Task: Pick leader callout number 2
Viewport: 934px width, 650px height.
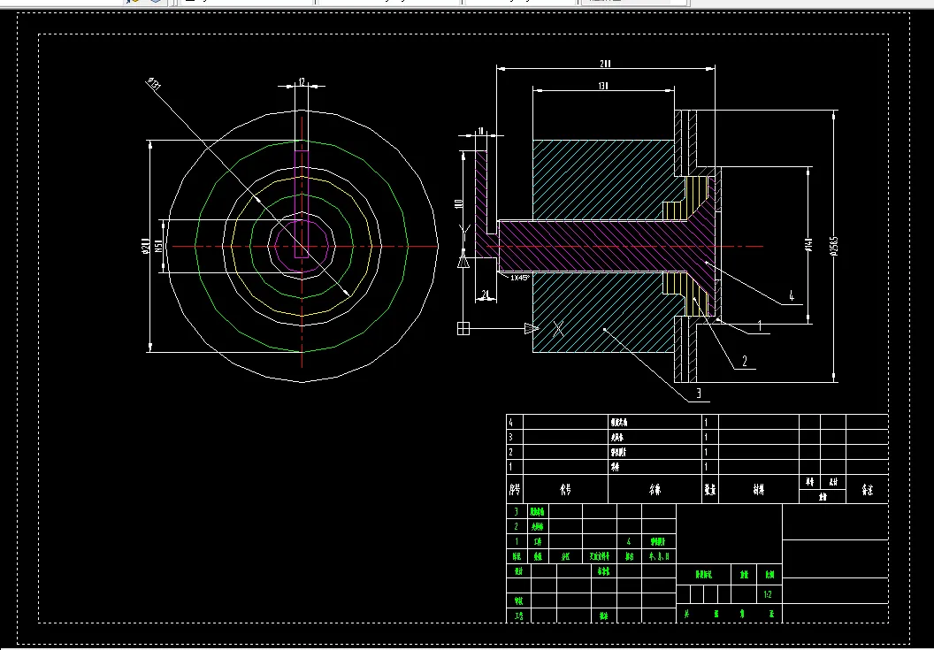Action: pos(744,361)
